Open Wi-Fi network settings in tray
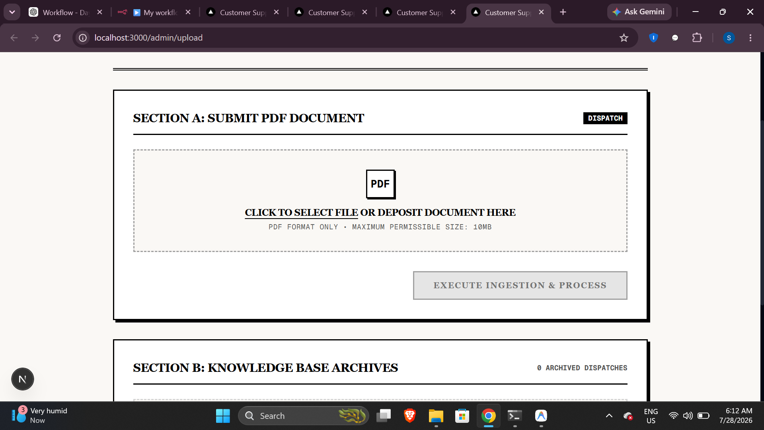This screenshot has width=764, height=430. (x=673, y=416)
